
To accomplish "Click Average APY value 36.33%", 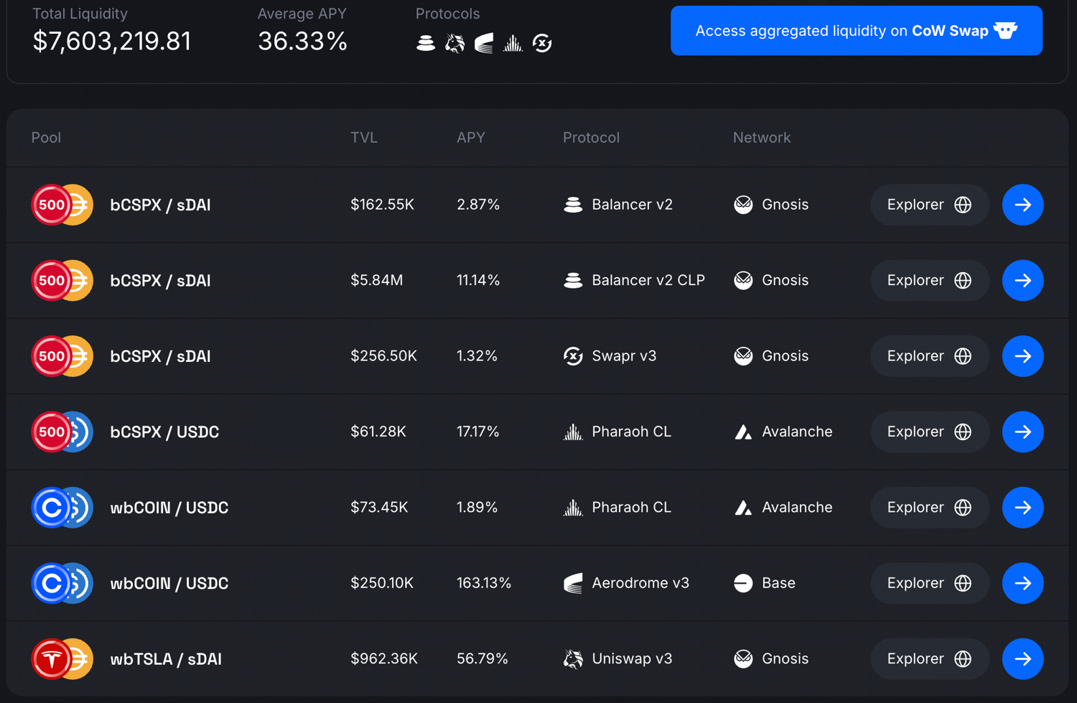I will [x=302, y=41].
